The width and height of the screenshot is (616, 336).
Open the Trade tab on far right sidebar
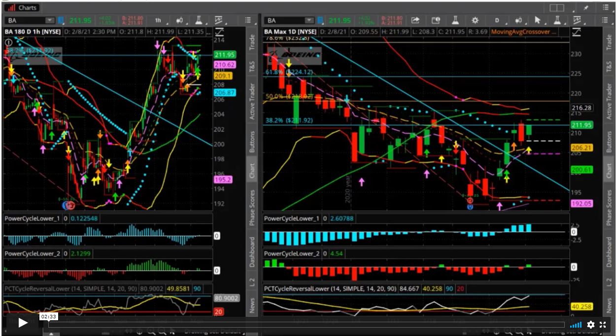pyautogui.click(x=609, y=42)
